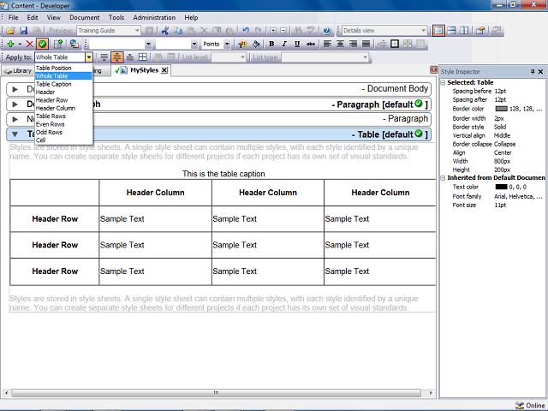The height and width of the screenshot is (411, 548).
Task: Copy selection using the copy icon
Action: point(178,31)
